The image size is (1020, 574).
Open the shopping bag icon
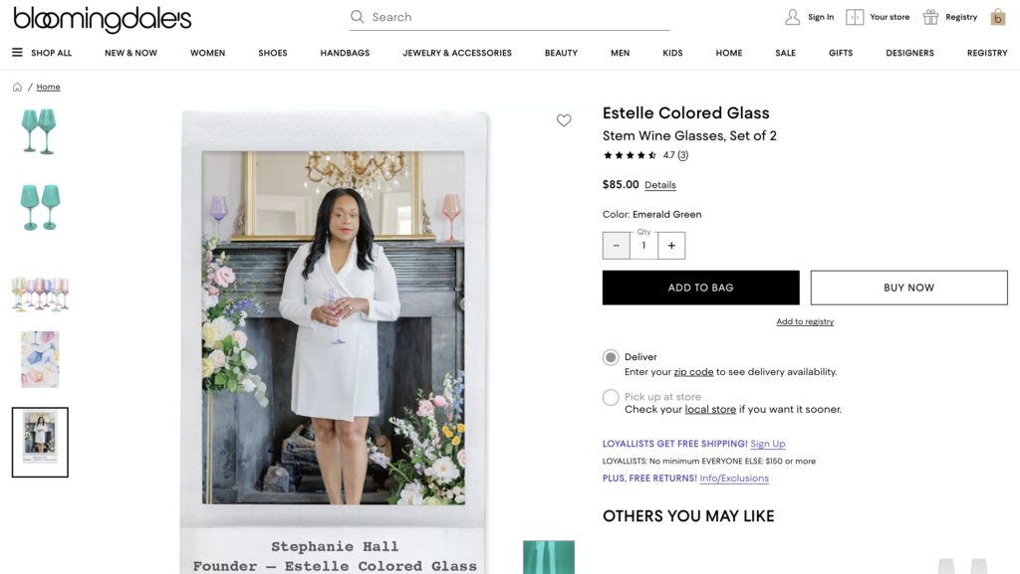997,17
